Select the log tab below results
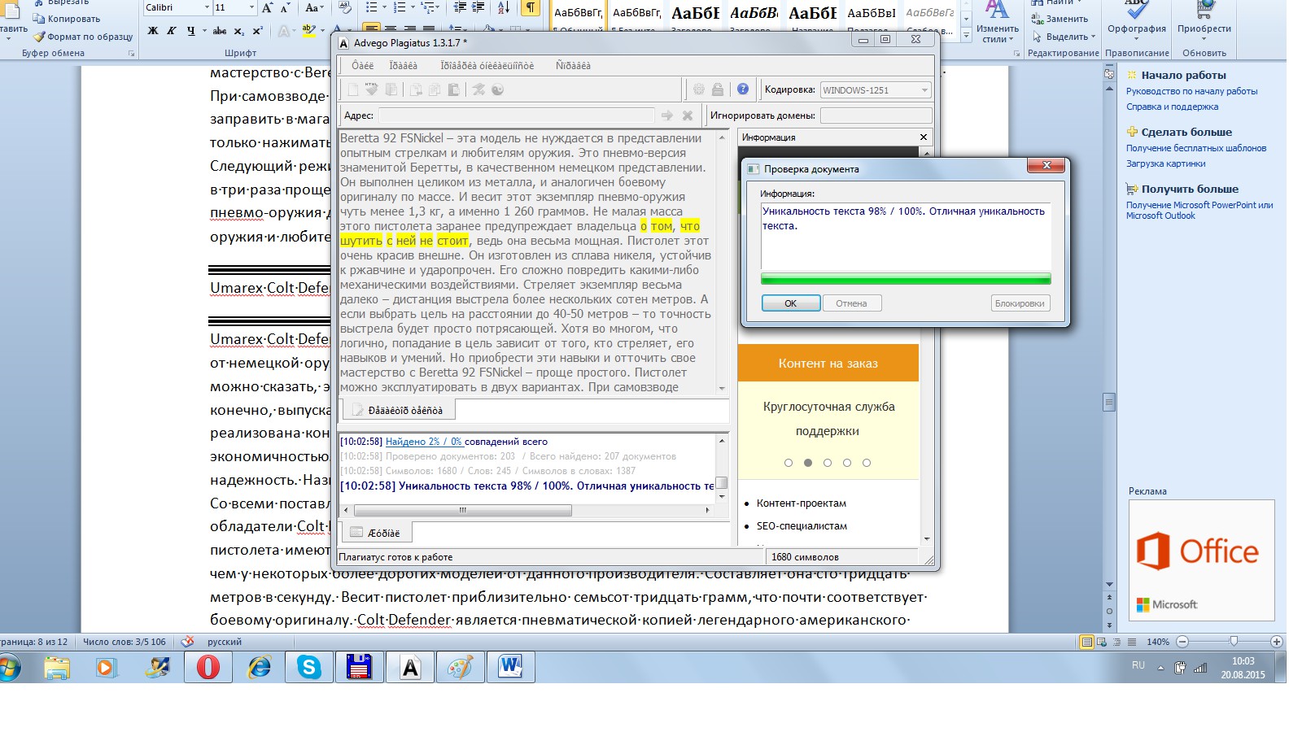Viewport: 1302px width, 732px height. pos(375,533)
